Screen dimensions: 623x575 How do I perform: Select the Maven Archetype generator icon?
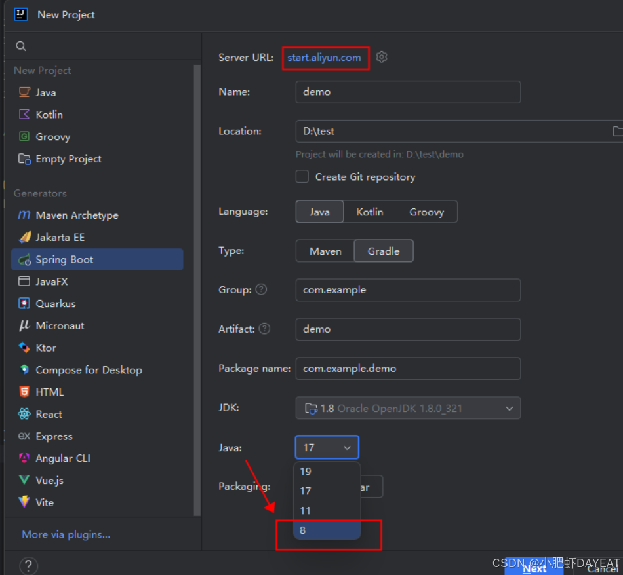[24, 215]
